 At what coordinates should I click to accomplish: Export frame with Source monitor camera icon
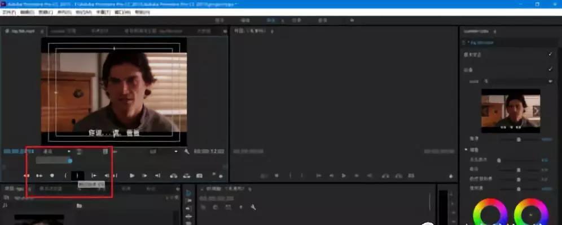[x=199, y=175]
